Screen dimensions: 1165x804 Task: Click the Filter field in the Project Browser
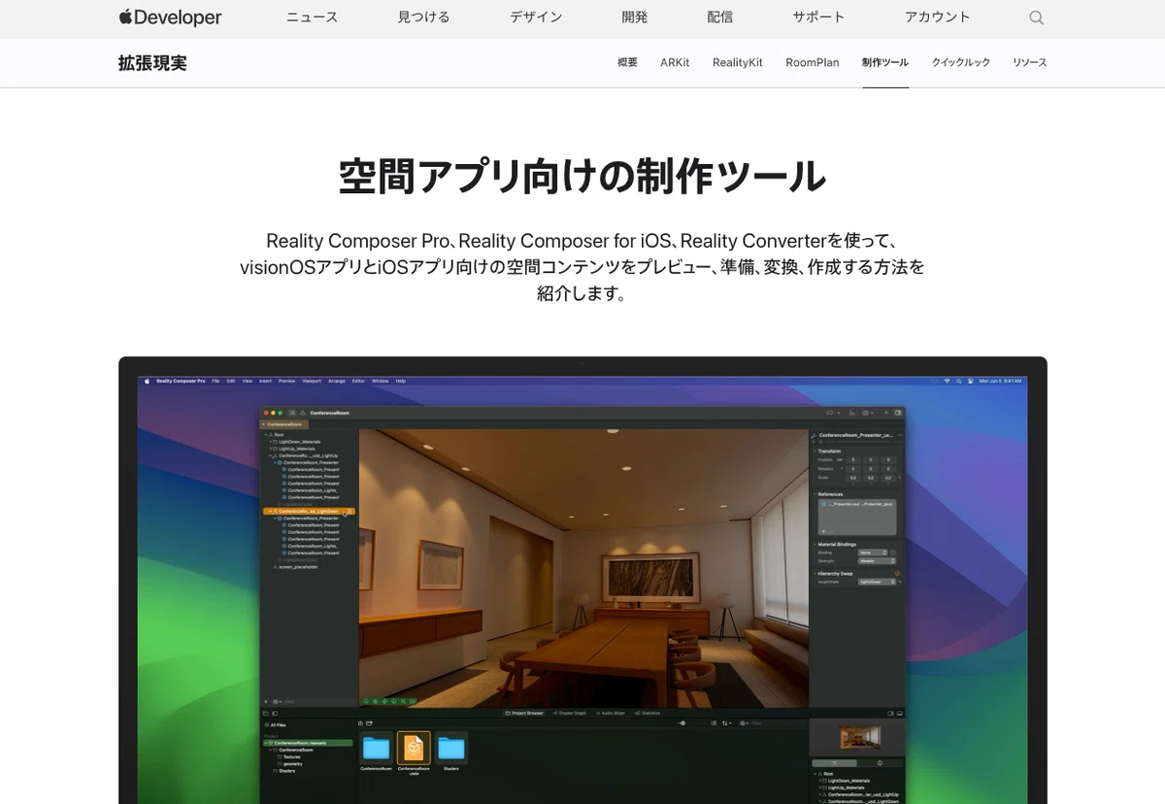coord(775,722)
